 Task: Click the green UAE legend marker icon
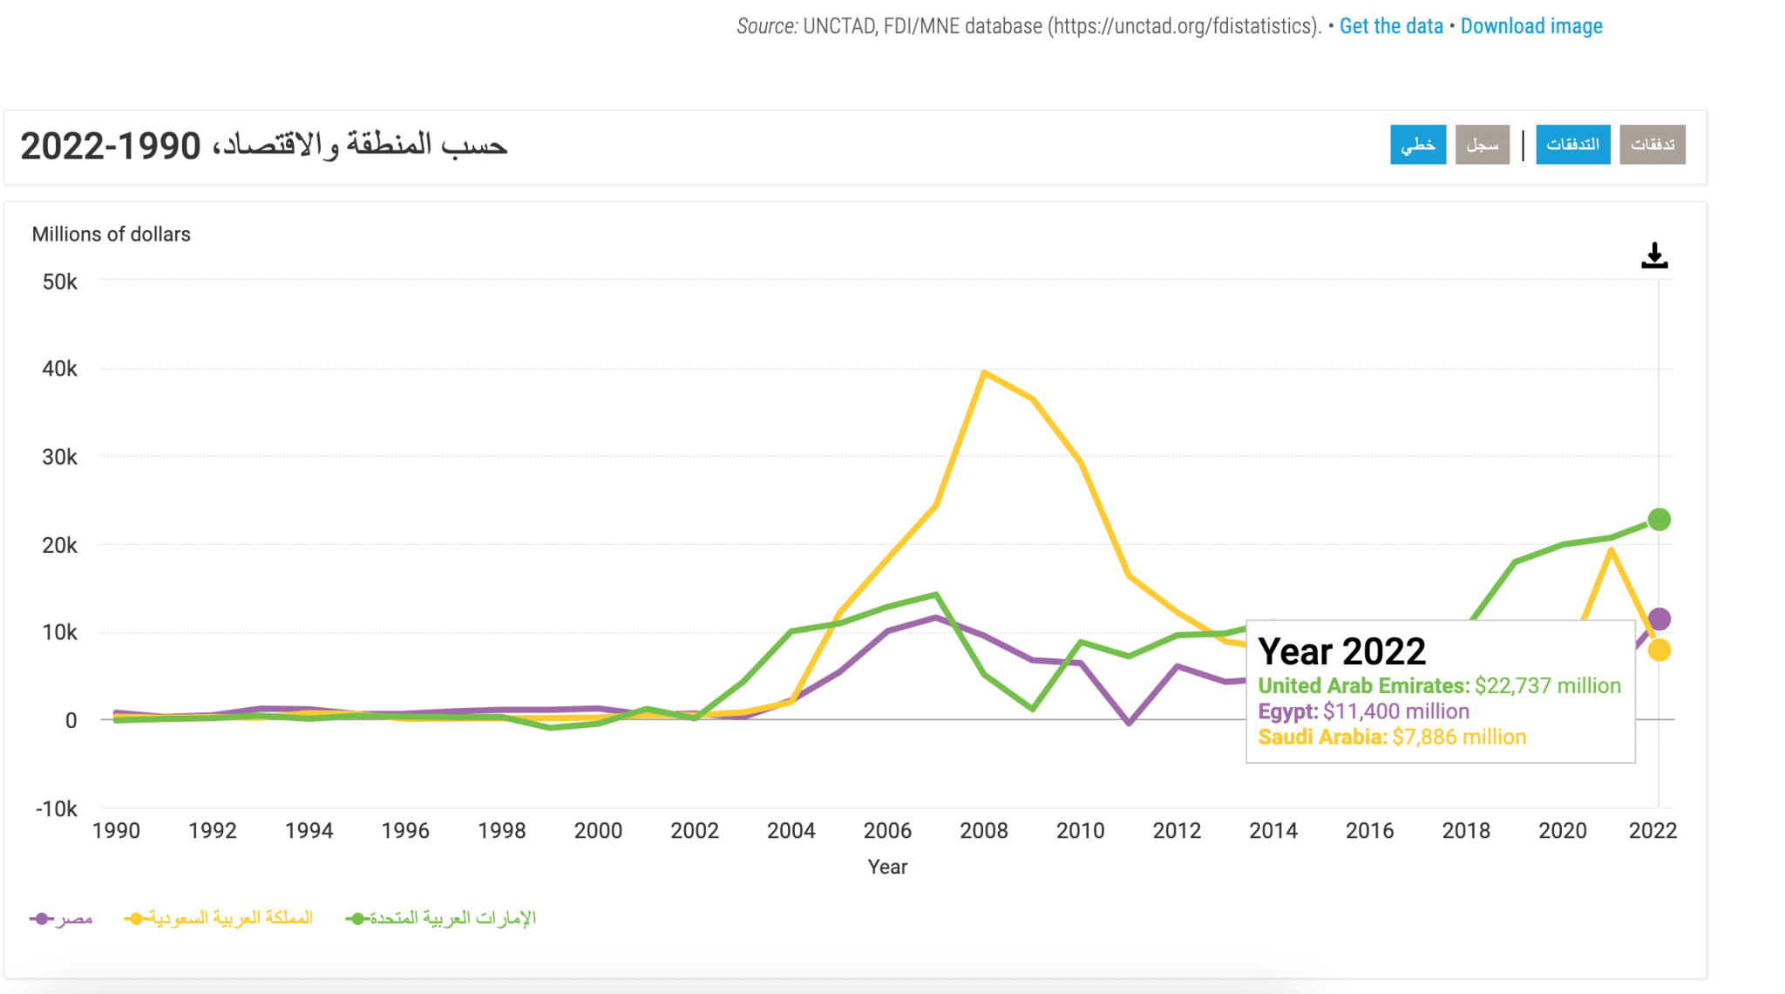click(357, 919)
